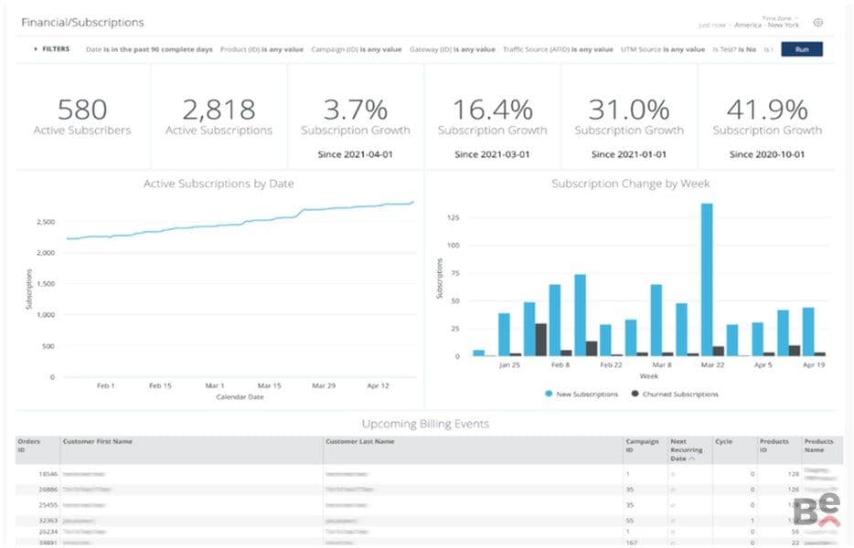The width and height of the screenshot is (854, 548).
Task: Toggle the Churned Subscriptions legend dot
Action: [x=635, y=394]
